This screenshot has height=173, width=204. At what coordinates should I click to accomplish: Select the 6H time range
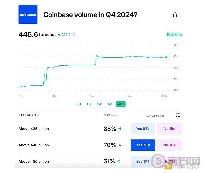79,104
